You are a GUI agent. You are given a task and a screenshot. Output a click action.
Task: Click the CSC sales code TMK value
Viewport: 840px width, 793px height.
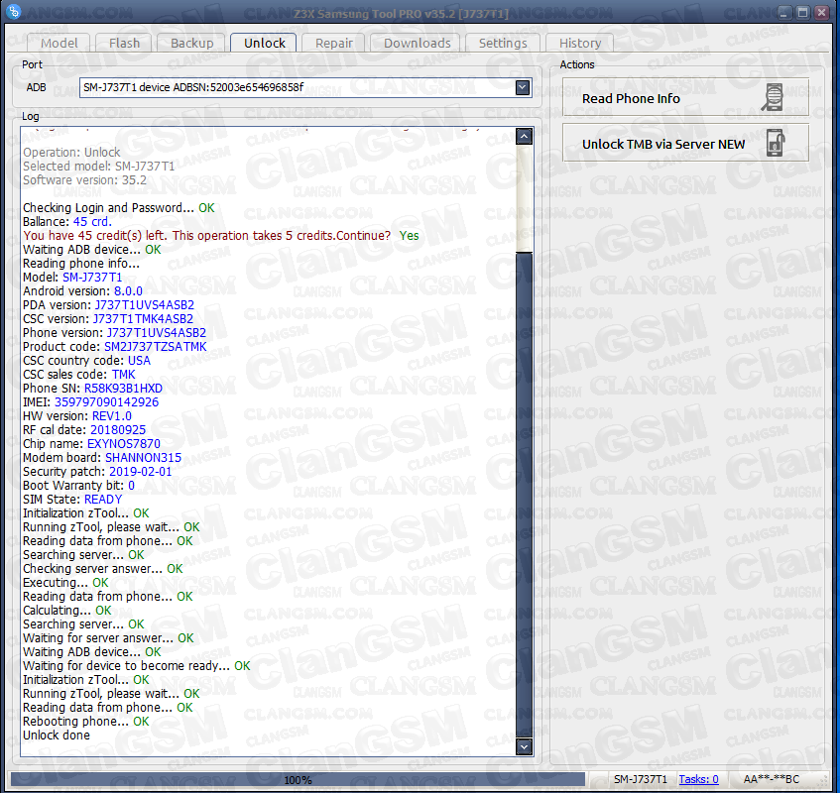(x=123, y=375)
